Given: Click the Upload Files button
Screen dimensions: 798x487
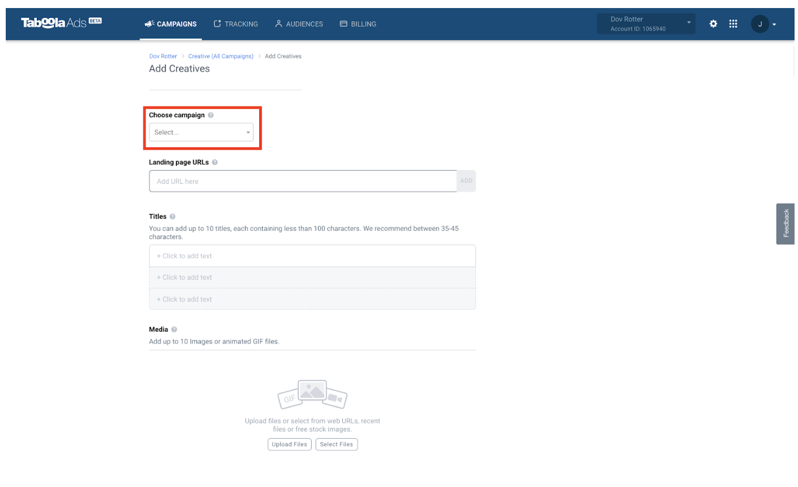Looking at the screenshot, I should pyautogui.click(x=289, y=444).
